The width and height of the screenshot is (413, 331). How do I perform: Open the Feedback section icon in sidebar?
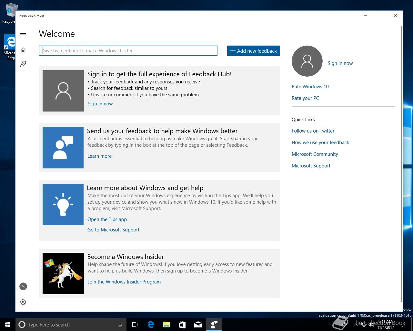coord(23,64)
